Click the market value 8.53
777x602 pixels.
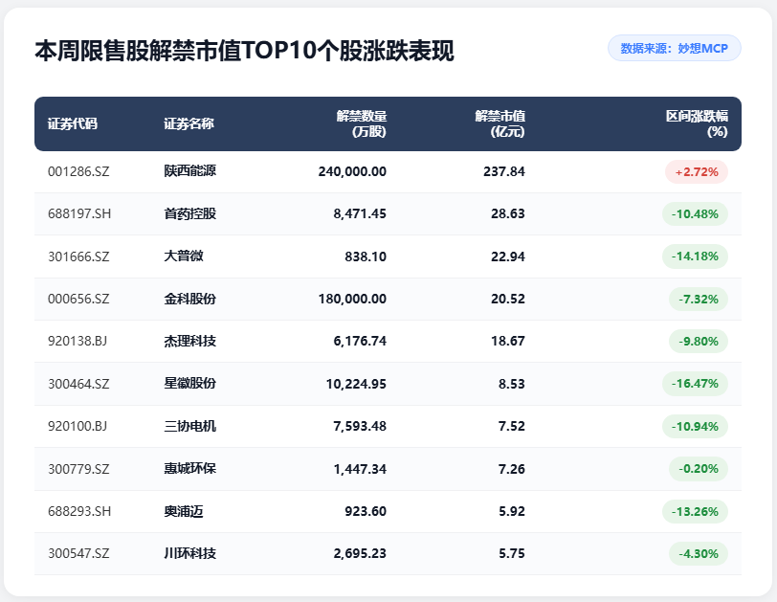[511, 384]
